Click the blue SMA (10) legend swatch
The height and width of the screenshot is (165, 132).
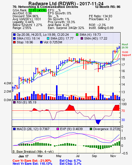[x=14, y=38]
